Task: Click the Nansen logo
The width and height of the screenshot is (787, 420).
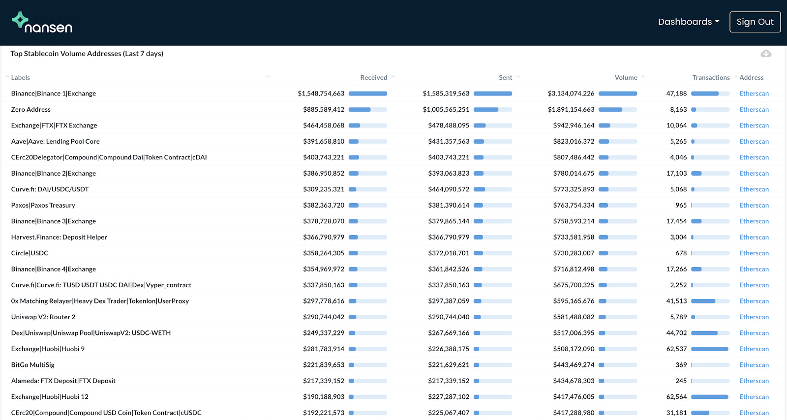Action: point(42,23)
